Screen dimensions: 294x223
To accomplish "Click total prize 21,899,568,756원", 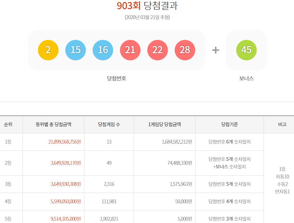I will [65, 142].
